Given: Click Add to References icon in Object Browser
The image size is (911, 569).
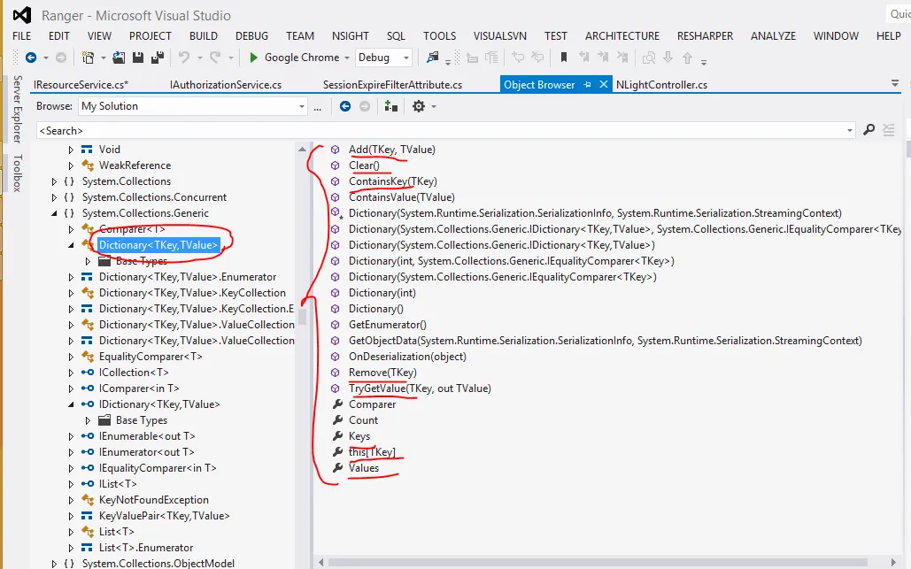Looking at the screenshot, I should (x=391, y=106).
